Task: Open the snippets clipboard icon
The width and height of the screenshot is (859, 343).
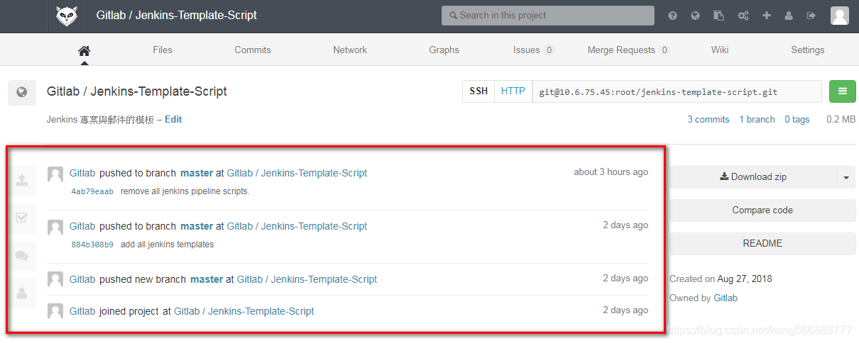Action: [x=719, y=16]
